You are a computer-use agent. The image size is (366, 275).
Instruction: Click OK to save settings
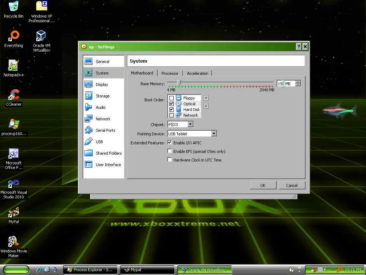pos(263,185)
